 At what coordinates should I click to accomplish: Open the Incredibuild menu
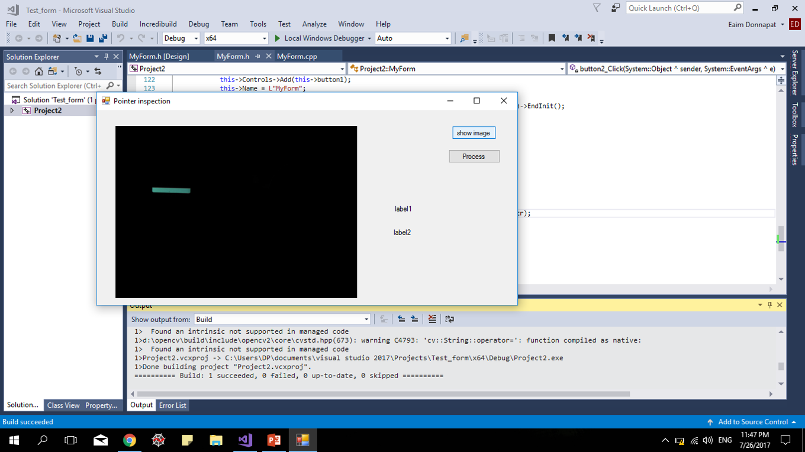[158, 24]
